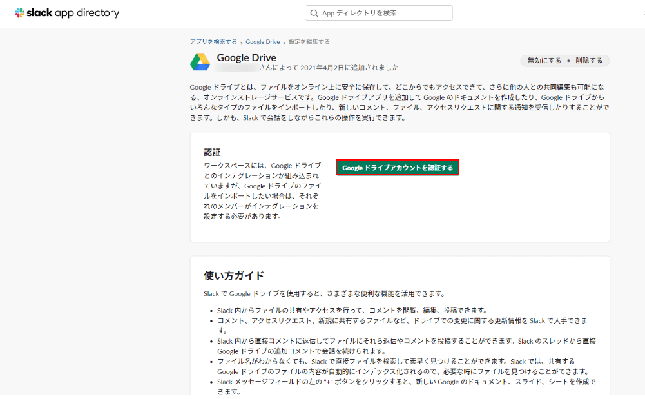Image resolution: width=645 pixels, height=399 pixels.
Task: Select the Google Drive app icon beside the title
Action: click(200, 62)
